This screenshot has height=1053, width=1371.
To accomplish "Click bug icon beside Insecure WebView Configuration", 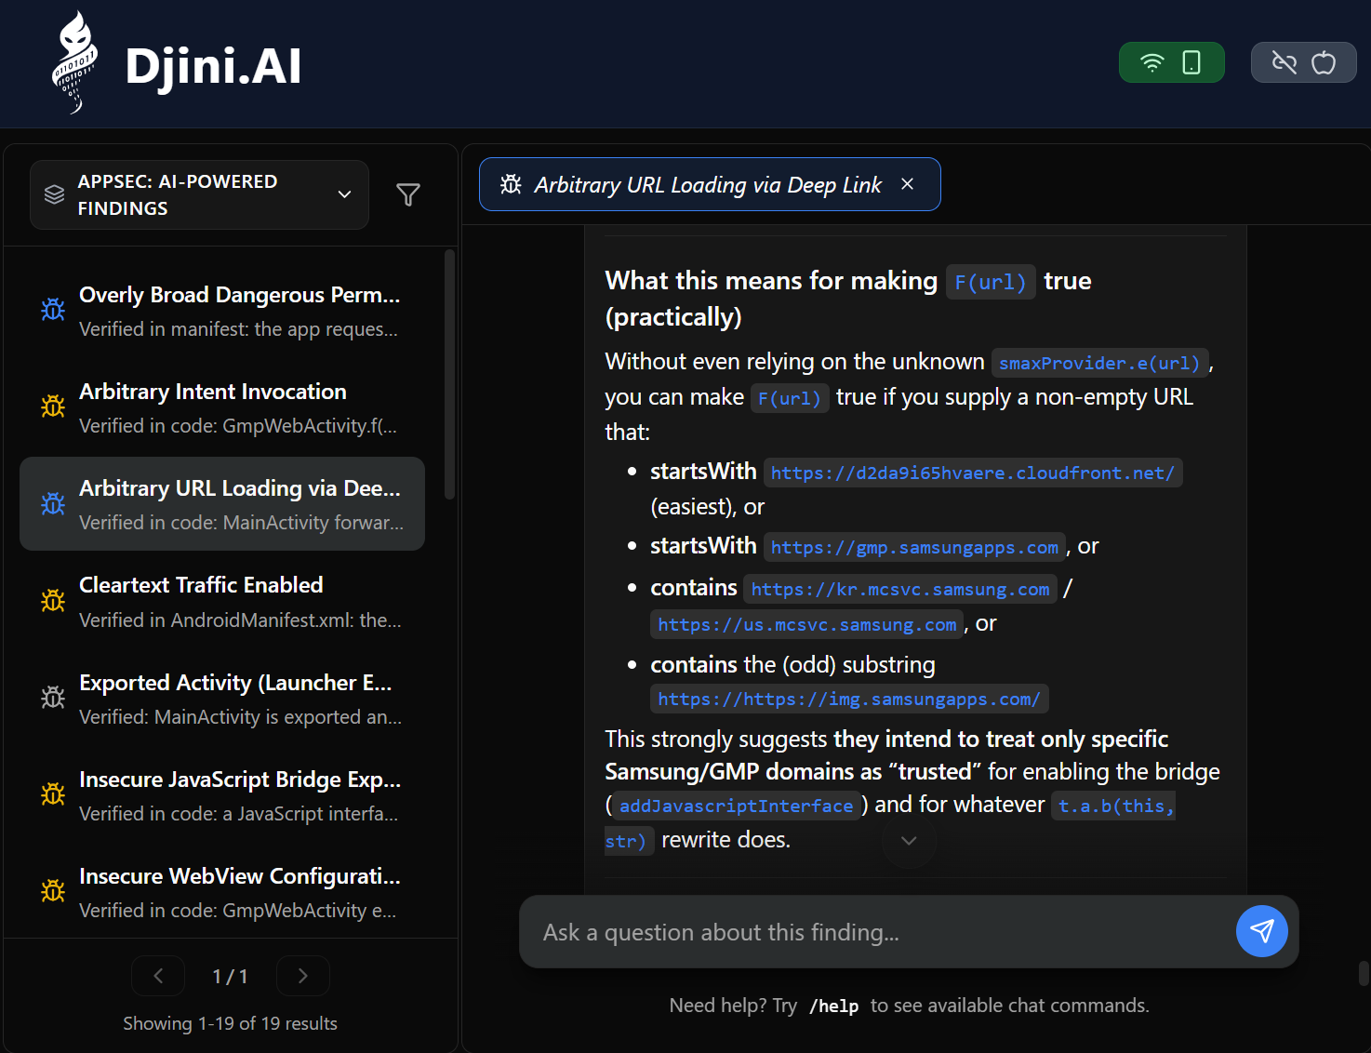I will (x=53, y=891).
